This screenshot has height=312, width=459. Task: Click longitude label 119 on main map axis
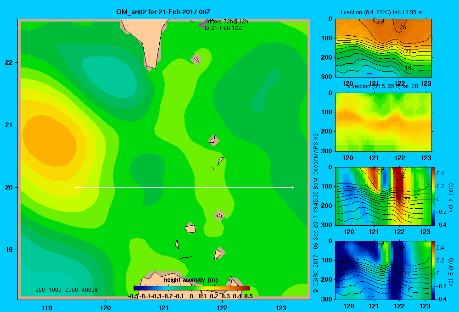[47, 307]
